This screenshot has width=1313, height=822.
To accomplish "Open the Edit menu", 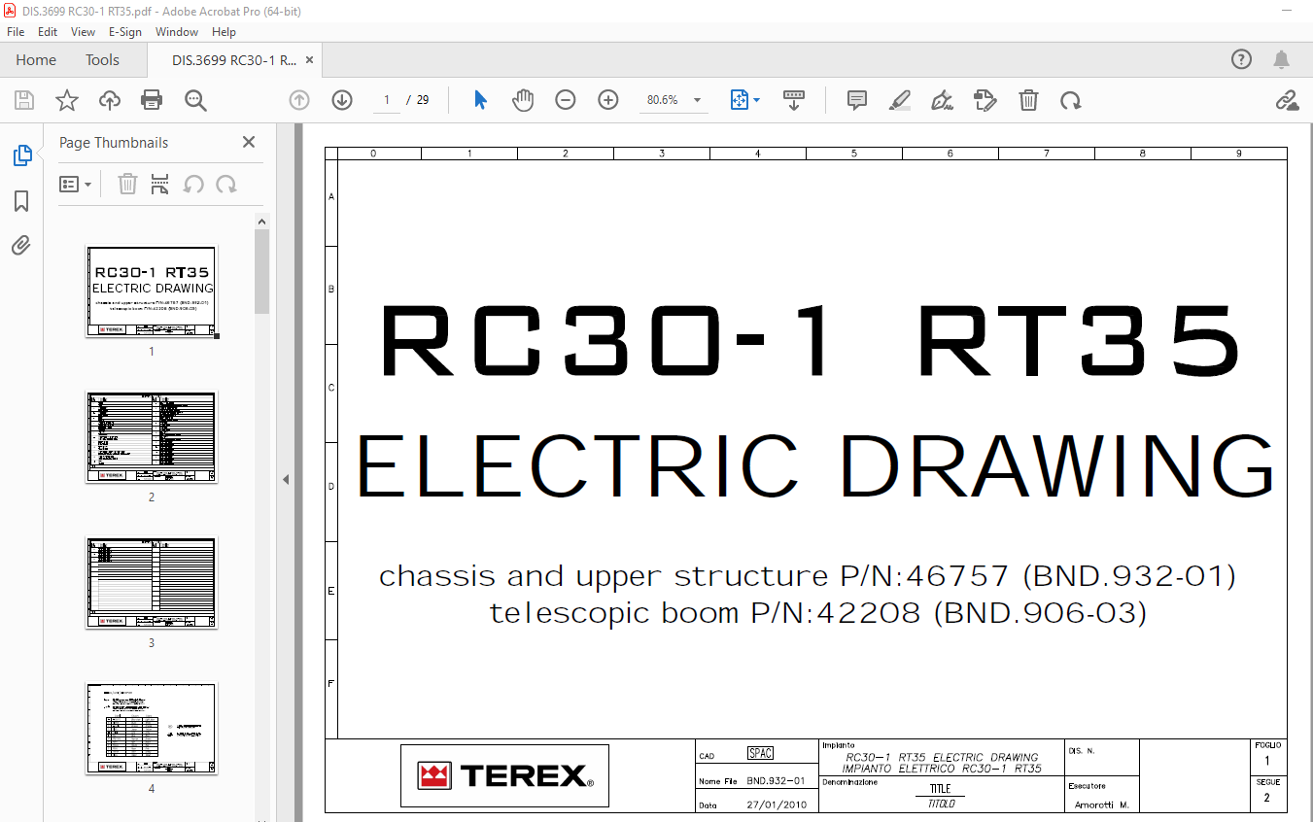I will [48, 32].
